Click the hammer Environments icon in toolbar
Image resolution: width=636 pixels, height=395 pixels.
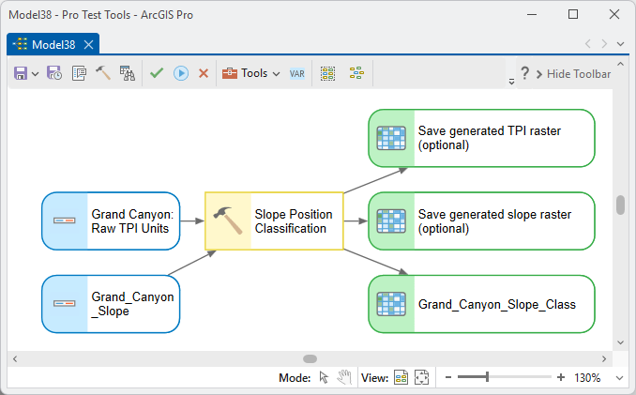point(103,73)
